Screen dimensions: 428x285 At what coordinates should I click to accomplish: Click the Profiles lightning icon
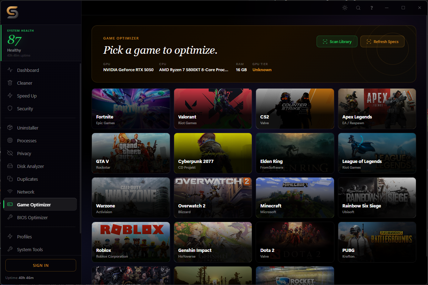pyautogui.click(x=10, y=237)
